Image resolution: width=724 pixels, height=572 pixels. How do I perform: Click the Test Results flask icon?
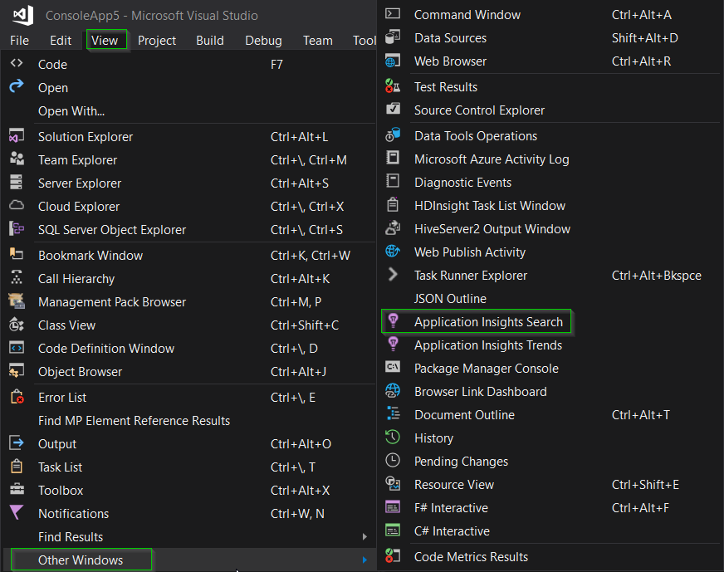(393, 86)
